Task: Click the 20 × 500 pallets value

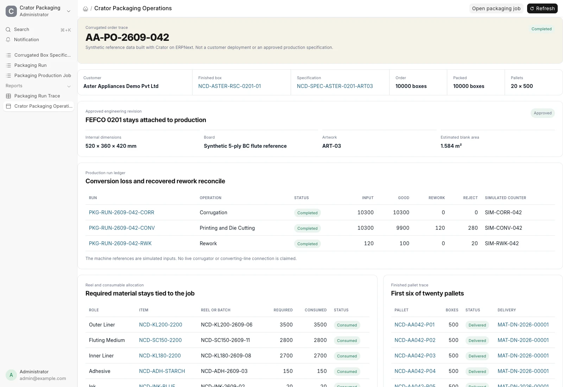Action: coord(522,86)
